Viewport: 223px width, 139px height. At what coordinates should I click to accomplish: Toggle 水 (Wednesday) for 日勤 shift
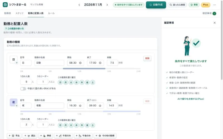(x=76, y=82)
